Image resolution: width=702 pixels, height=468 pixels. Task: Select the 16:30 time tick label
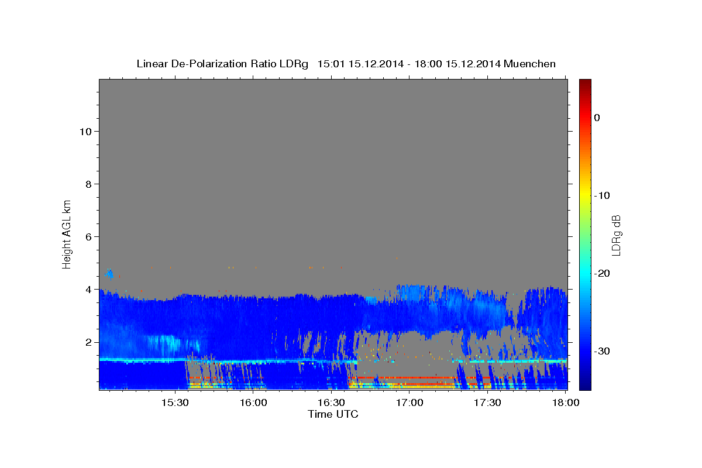pos(331,402)
